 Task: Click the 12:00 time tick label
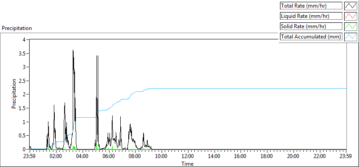[x=188, y=156]
